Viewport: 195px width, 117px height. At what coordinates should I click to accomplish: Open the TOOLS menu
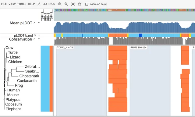click(22, 4)
